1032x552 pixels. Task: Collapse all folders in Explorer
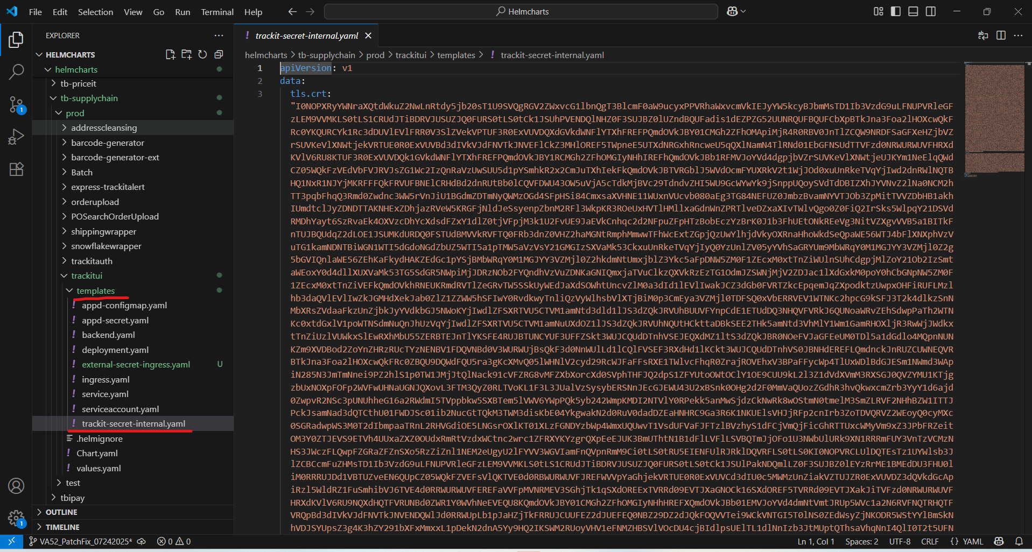[219, 54]
